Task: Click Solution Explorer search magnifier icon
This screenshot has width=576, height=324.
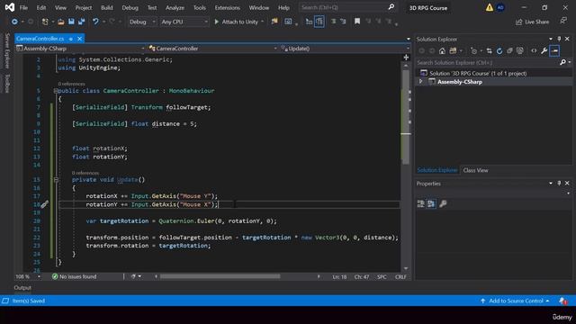Action: tap(562, 62)
